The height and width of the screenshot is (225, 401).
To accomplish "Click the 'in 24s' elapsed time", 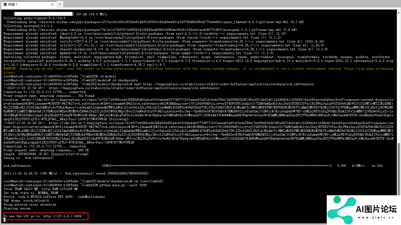I will [x=377, y=166].
